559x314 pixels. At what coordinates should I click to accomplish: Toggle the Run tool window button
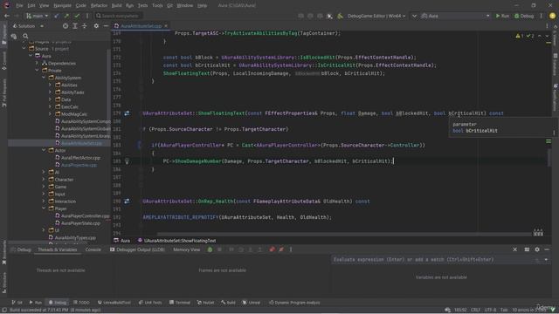click(35, 303)
